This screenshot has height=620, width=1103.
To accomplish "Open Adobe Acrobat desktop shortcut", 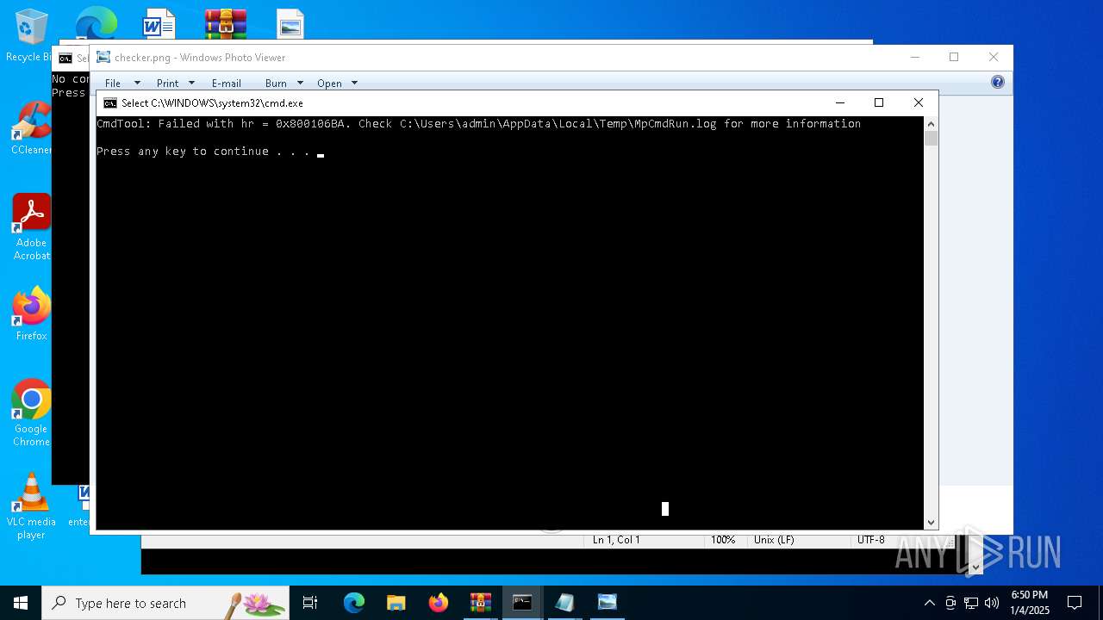I will click(x=31, y=226).
